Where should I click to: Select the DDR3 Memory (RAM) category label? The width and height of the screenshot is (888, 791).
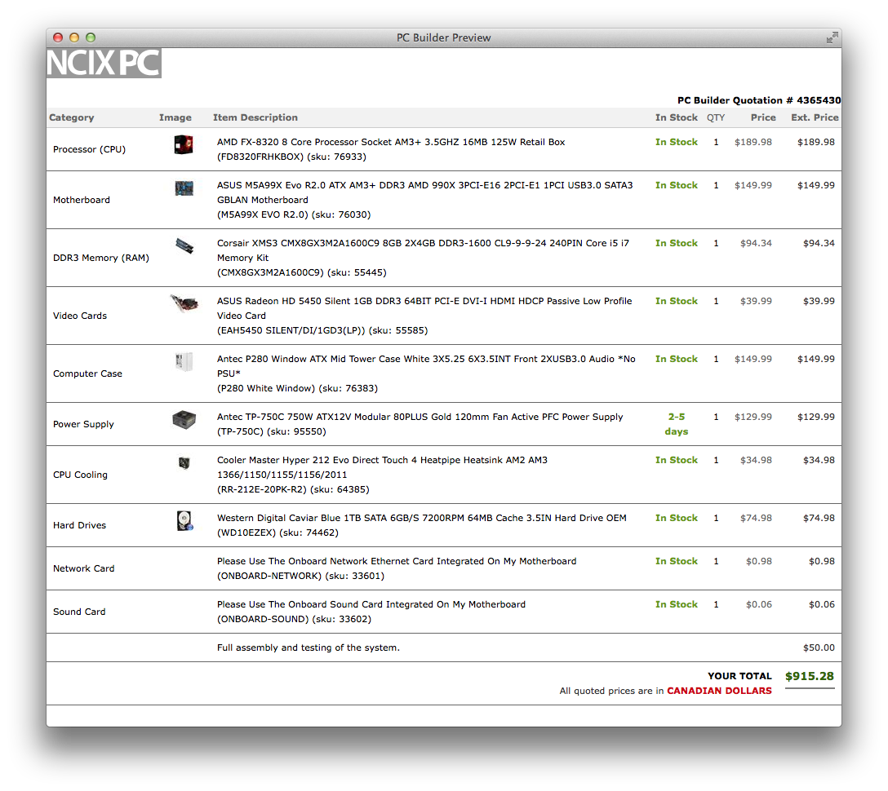click(x=101, y=258)
